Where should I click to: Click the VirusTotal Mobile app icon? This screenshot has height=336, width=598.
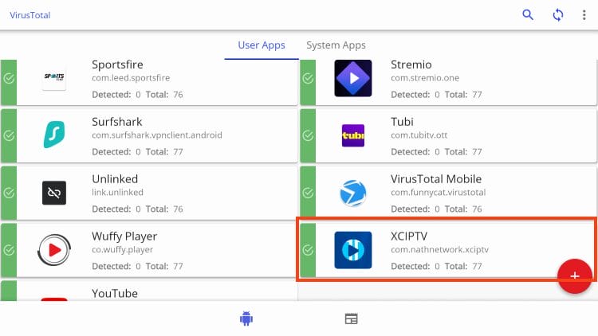coord(352,193)
